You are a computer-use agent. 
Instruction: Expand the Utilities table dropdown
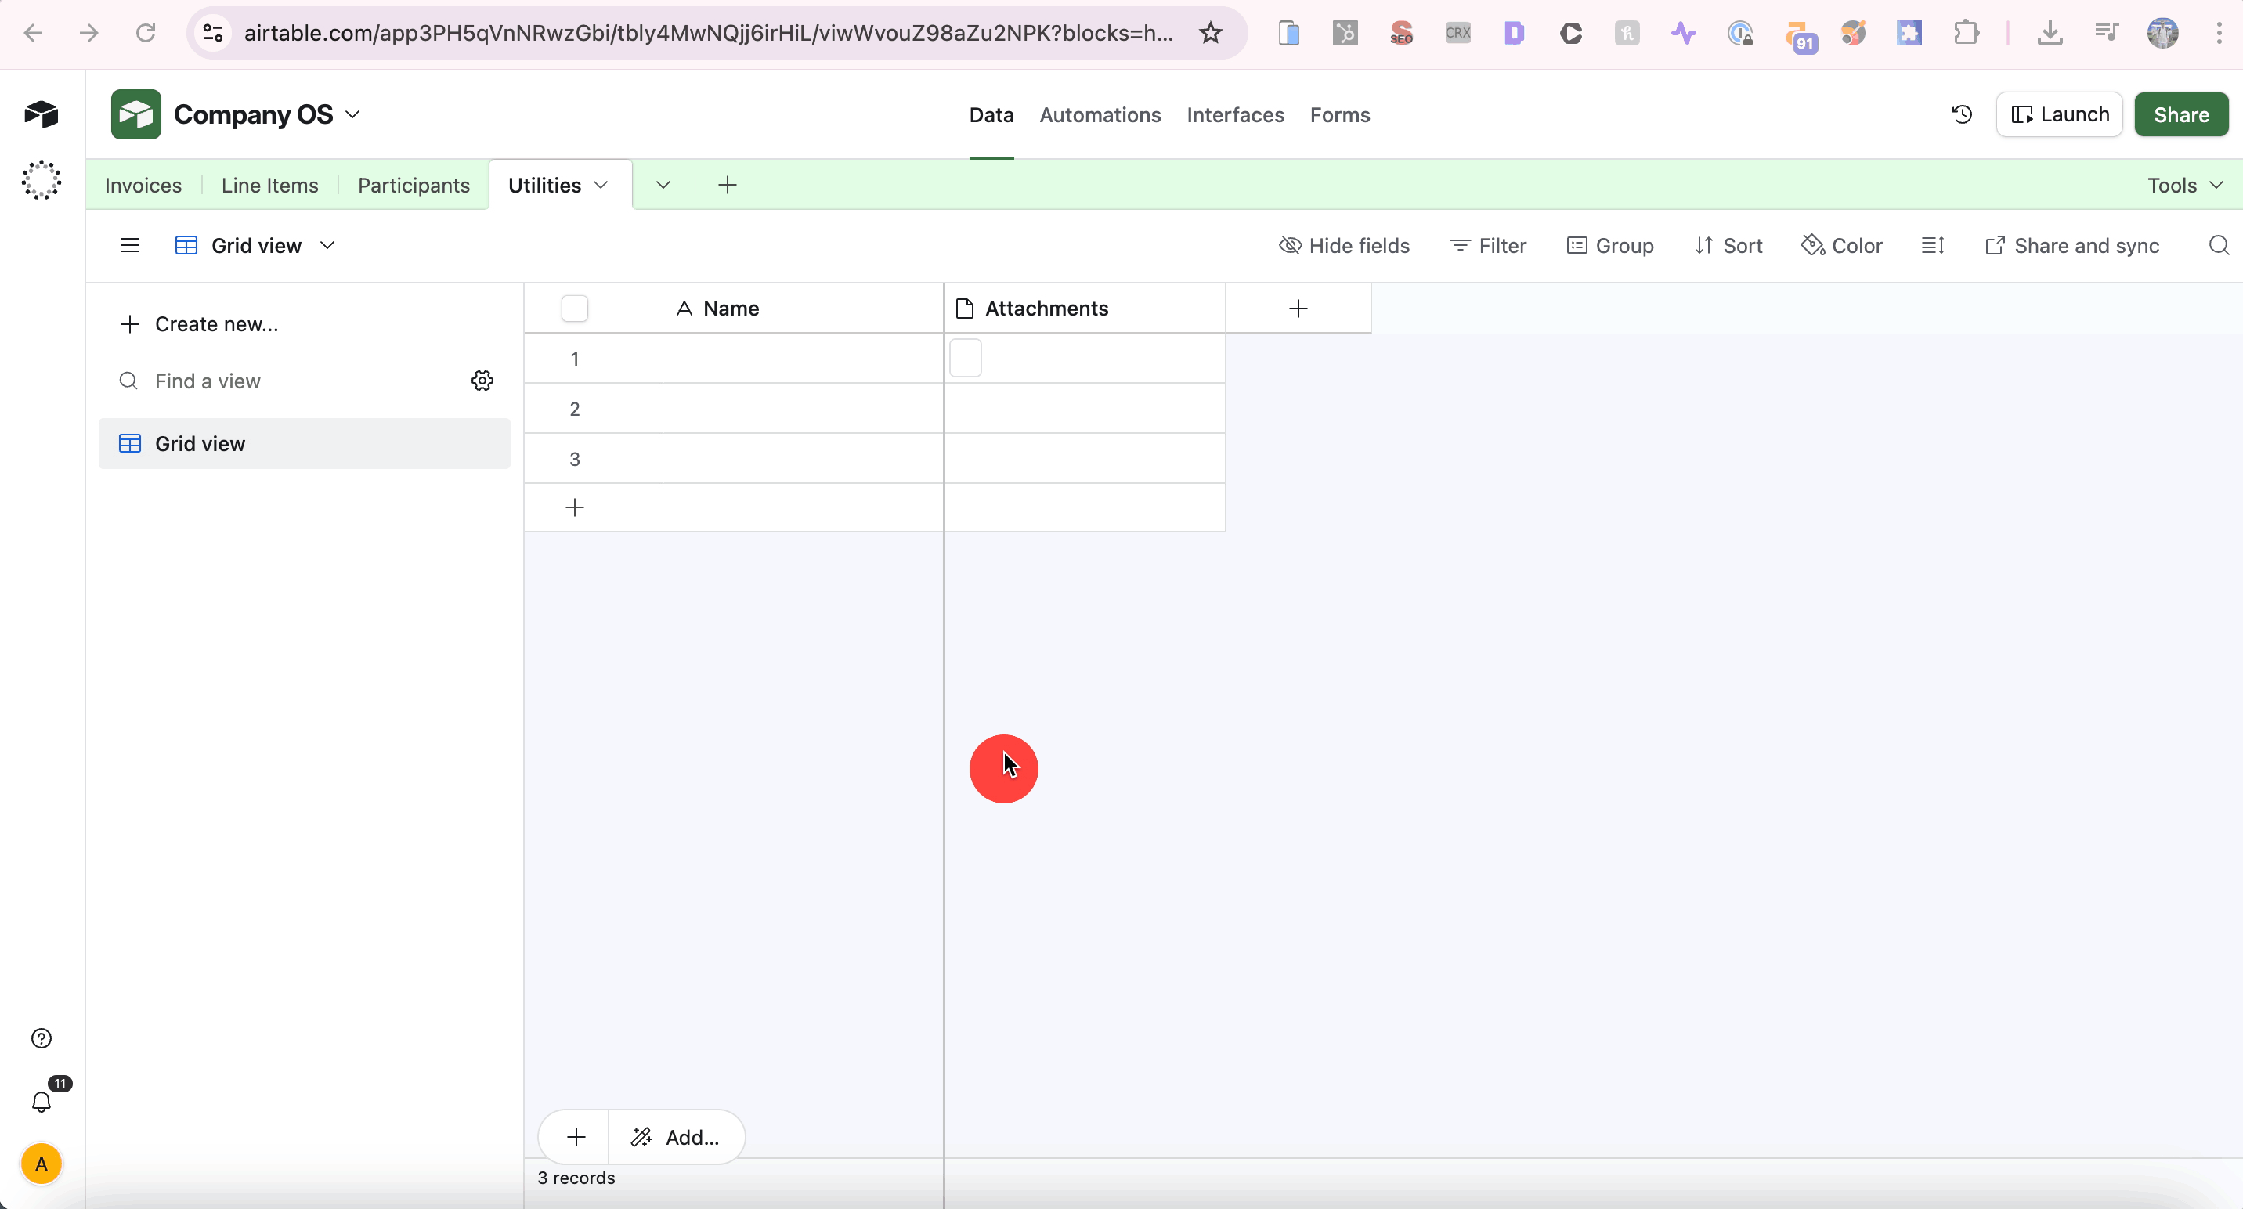[x=601, y=185]
